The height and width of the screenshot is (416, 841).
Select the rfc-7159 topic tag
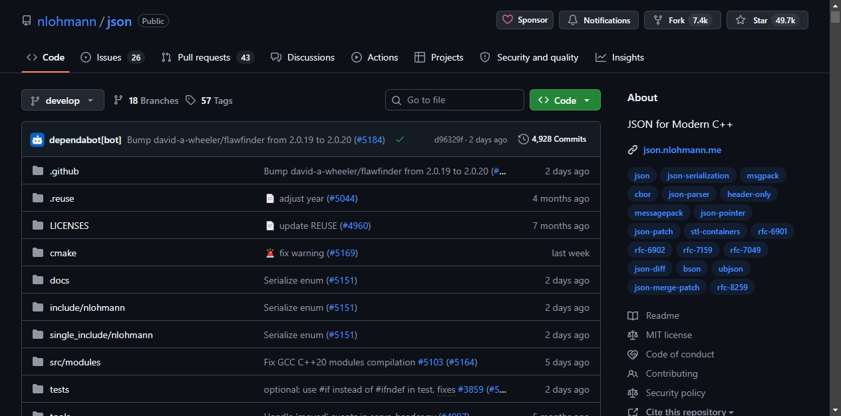click(x=697, y=250)
